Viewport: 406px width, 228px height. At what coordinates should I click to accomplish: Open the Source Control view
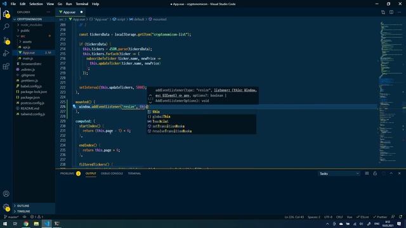6,40
